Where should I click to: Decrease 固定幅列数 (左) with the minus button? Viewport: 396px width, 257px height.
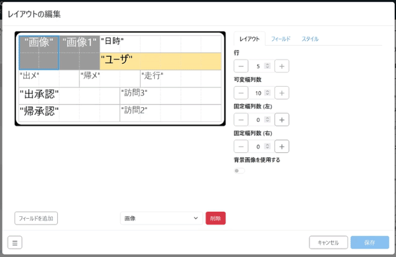[x=241, y=119]
